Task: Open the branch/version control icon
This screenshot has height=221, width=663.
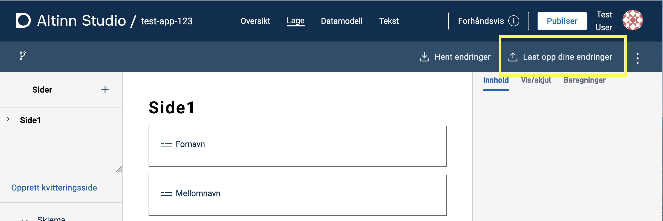Action: (x=22, y=56)
